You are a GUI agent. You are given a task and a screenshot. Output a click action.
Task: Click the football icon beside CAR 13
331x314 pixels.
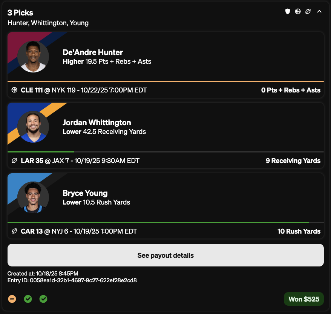point(15,231)
